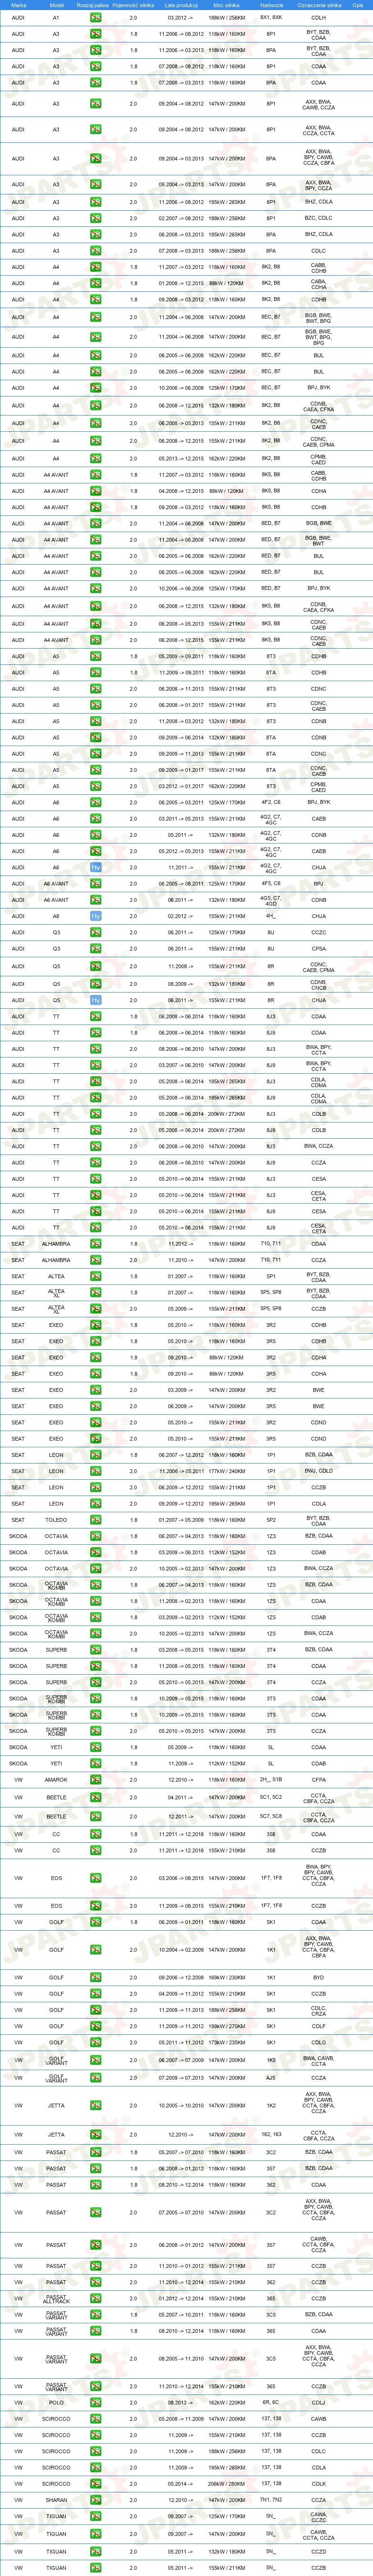Image resolution: width=373 pixels, height=2576 pixels.
Task: Click the fuel icon in the Jetta 12.2010 row
Action: (x=96, y=2135)
